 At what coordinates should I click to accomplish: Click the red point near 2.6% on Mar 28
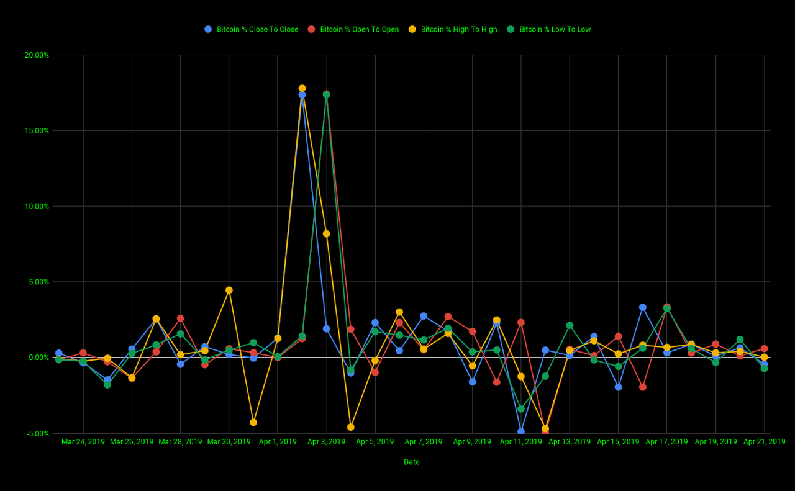click(180, 318)
